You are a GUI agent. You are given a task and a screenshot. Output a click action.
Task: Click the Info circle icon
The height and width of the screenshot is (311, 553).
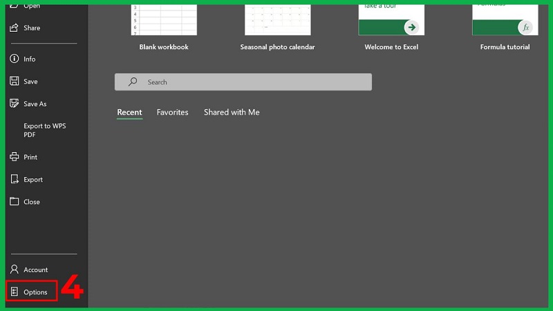[15, 59]
